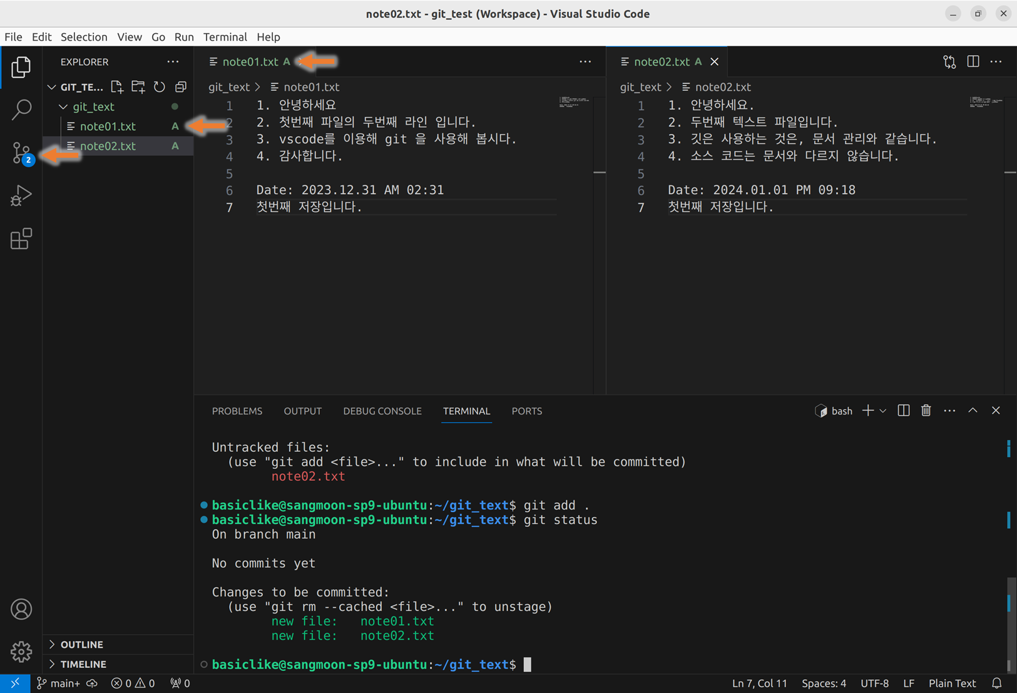Click Ln 7, Col 11 in status bar
1017x693 pixels.
[760, 684]
